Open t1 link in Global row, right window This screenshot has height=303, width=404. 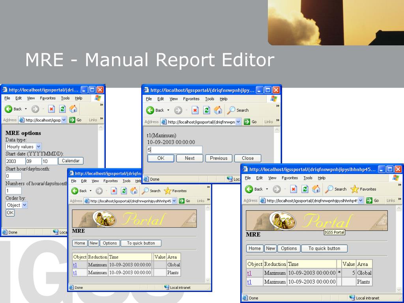pos(249,273)
